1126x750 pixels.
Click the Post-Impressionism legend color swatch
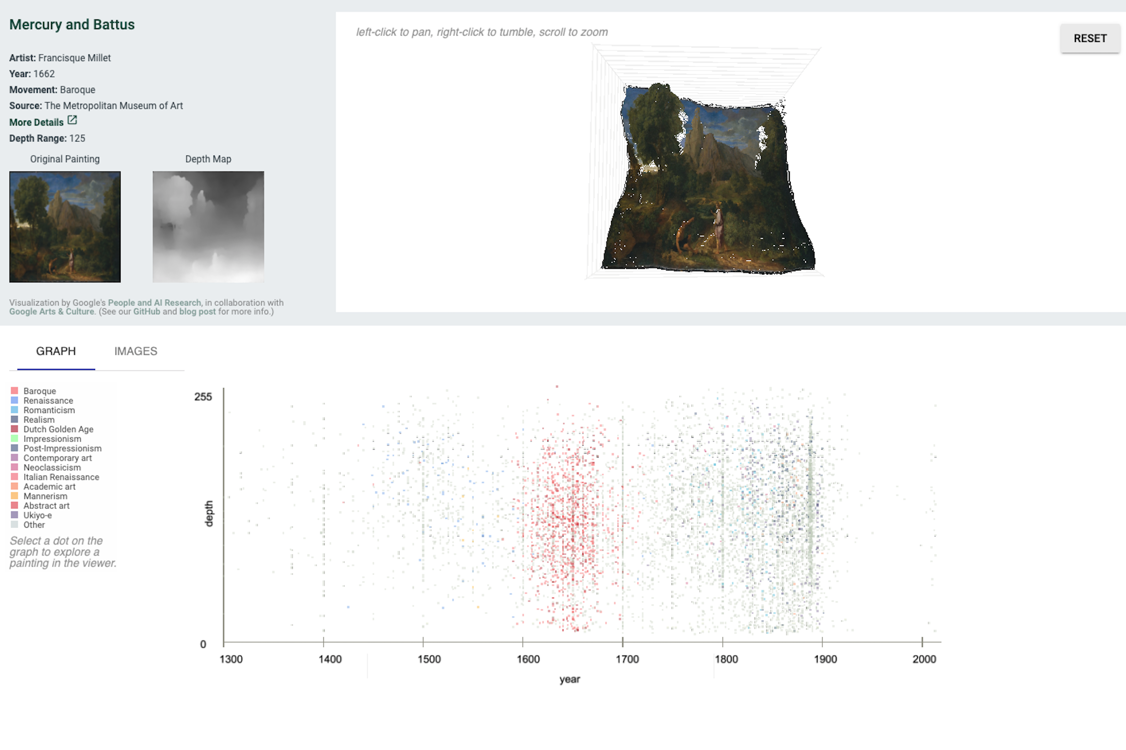click(15, 448)
